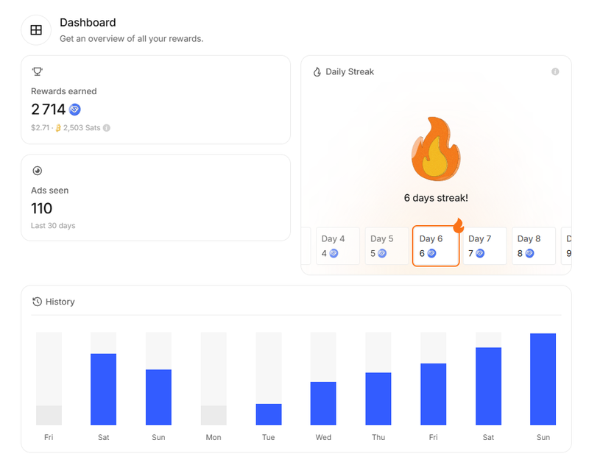Select the Day 8 streak card
The width and height of the screenshot is (589, 465).
(x=533, y=246)
